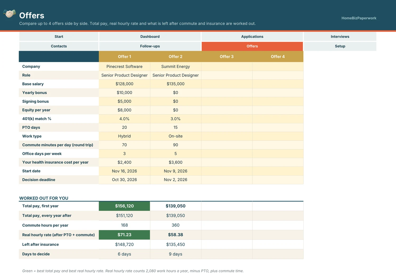Click the Commute minutes per day label
Image resolution: width=396 pixels, height=273 pixels.
(58, 145)
